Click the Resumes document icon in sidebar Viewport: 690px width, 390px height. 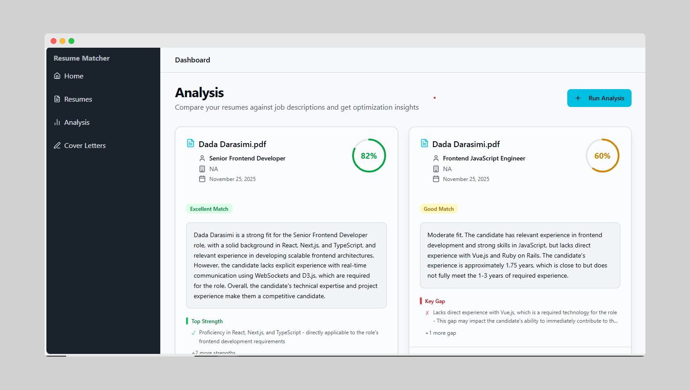pyautogui.click(x=57, y=99)
